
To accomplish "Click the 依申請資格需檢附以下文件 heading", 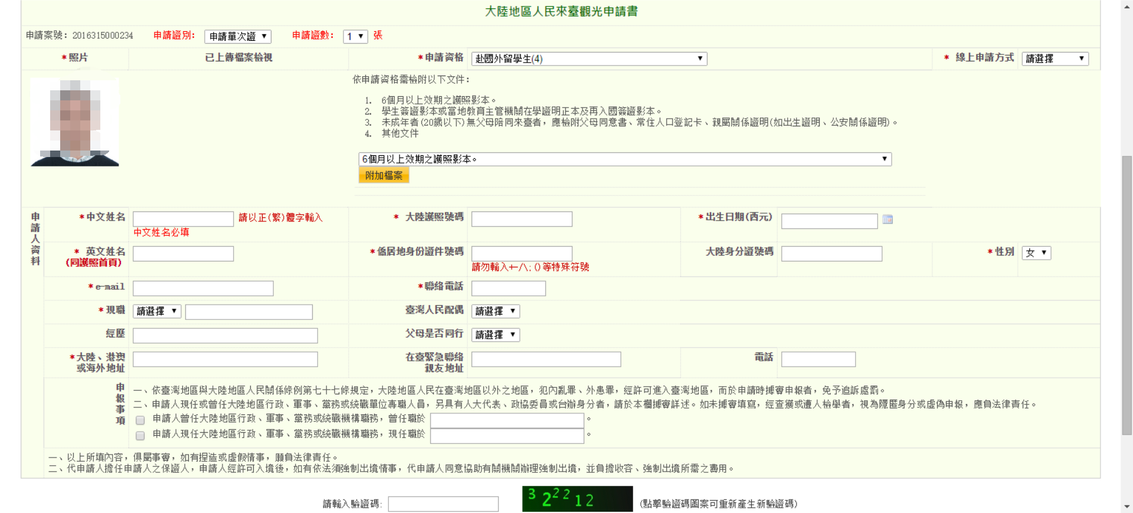I will [x=411, y=79].
